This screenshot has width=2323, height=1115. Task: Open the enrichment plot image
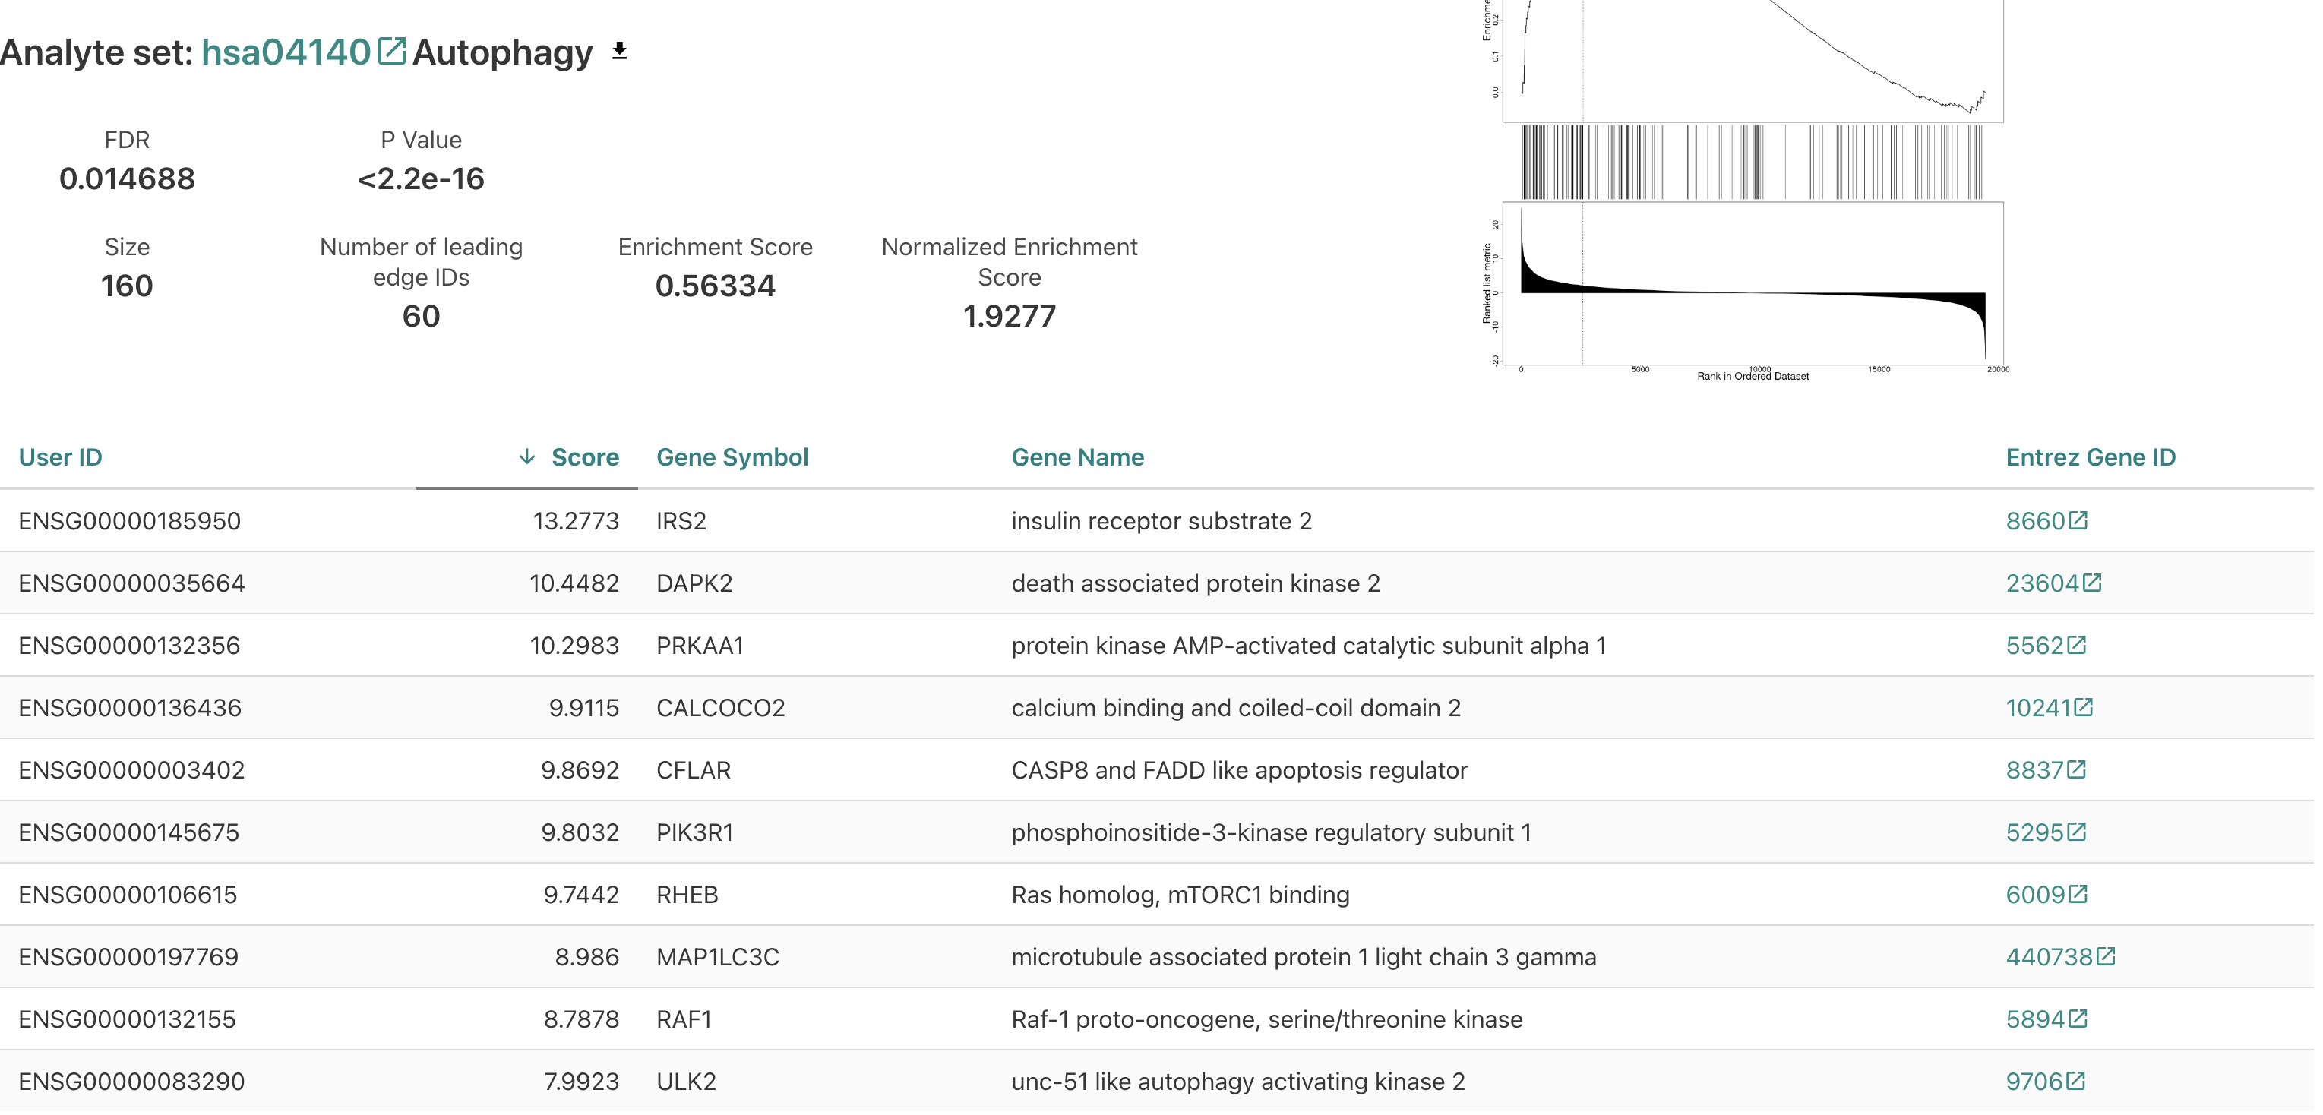click(x=1746, y=191)
